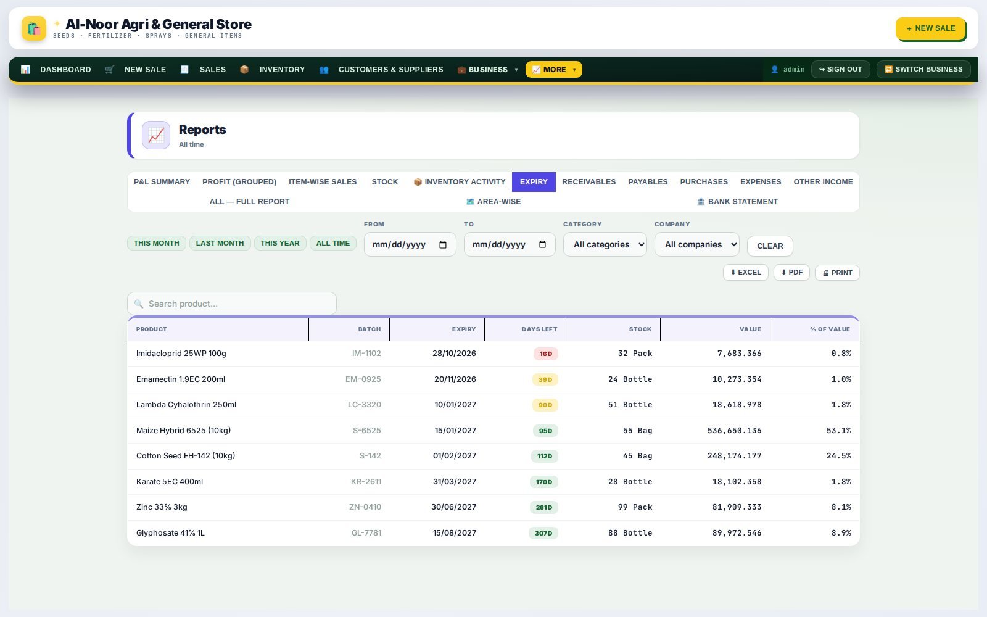This screenshot has width=987, height=617.
Task: Expand the Business dropdown menu
Action: click(x=487, y=70)
